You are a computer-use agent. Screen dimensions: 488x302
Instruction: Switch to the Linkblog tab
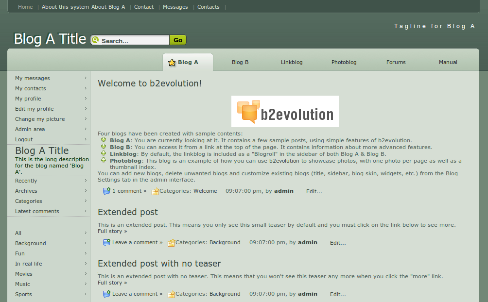click(x=292, y=62)
